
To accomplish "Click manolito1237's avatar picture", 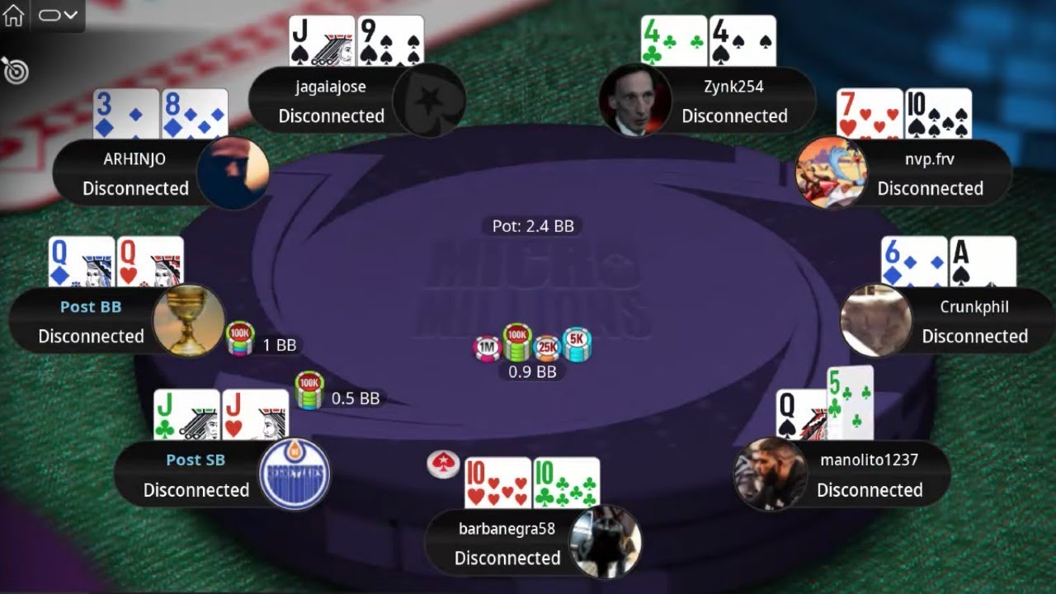I will 771,474.
